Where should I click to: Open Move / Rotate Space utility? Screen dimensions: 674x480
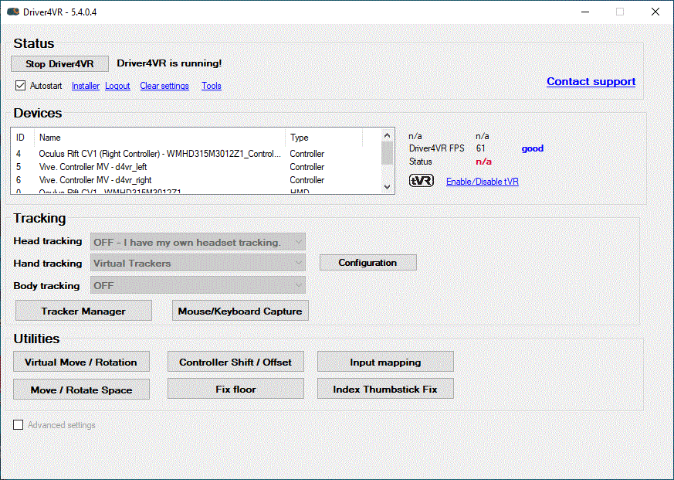[x=81, y=389]
